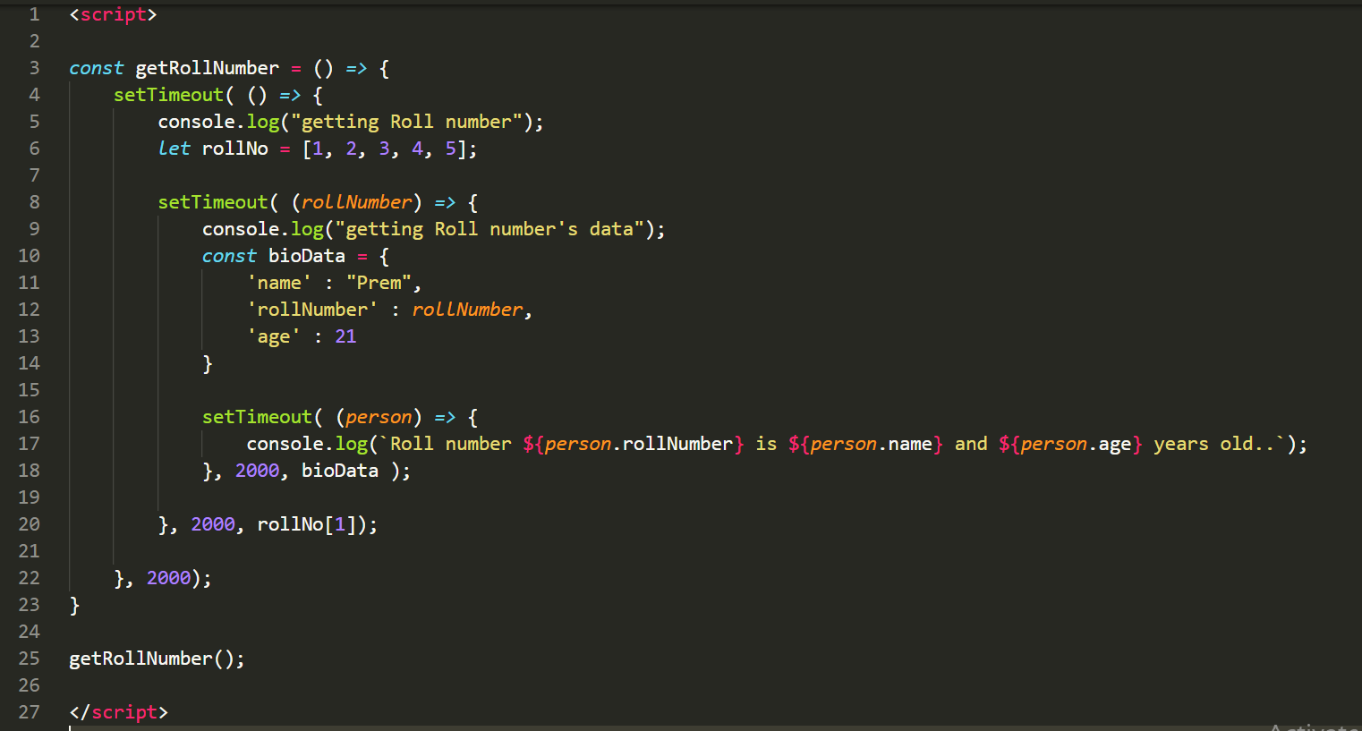This screenshot has height=731, width=1362.
Task: Click the closing brace on line 23
Action: click(74, 606)
